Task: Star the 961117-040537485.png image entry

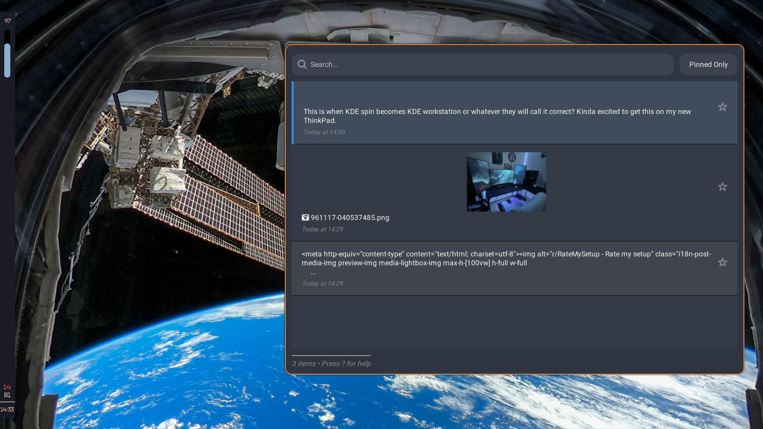Action: pos(722,187)
